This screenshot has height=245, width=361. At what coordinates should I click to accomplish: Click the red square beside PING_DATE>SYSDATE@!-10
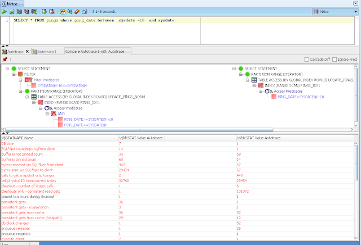[x=274, y=97]
